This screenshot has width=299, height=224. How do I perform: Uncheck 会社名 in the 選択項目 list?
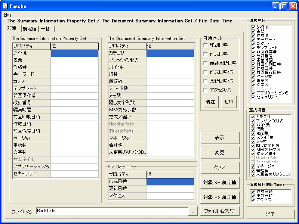pos(253,170)
